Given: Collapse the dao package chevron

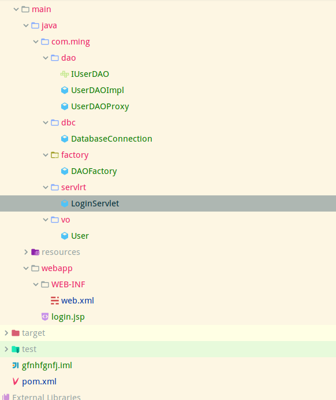Looking at the screenshot, I should click(x=46, y=58).
